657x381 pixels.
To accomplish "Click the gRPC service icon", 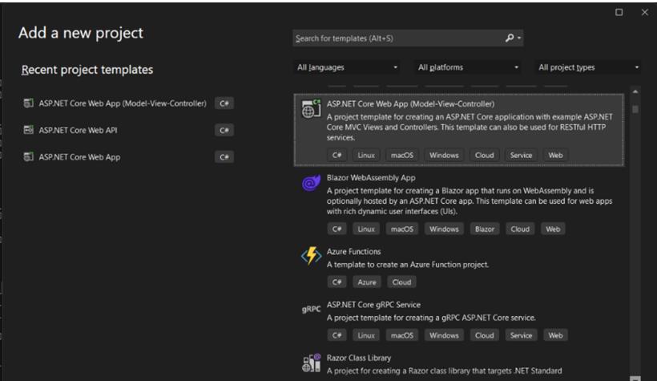I will click(x=311, y=310).
